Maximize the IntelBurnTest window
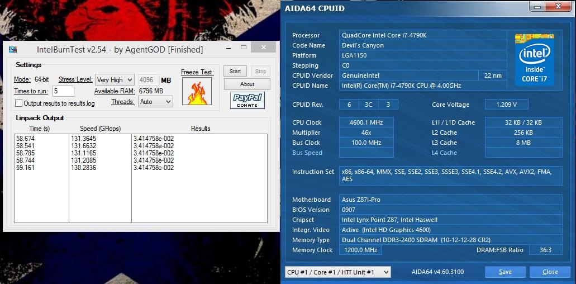This screenshot has height=284, width=576. click(x=243, y=47)
